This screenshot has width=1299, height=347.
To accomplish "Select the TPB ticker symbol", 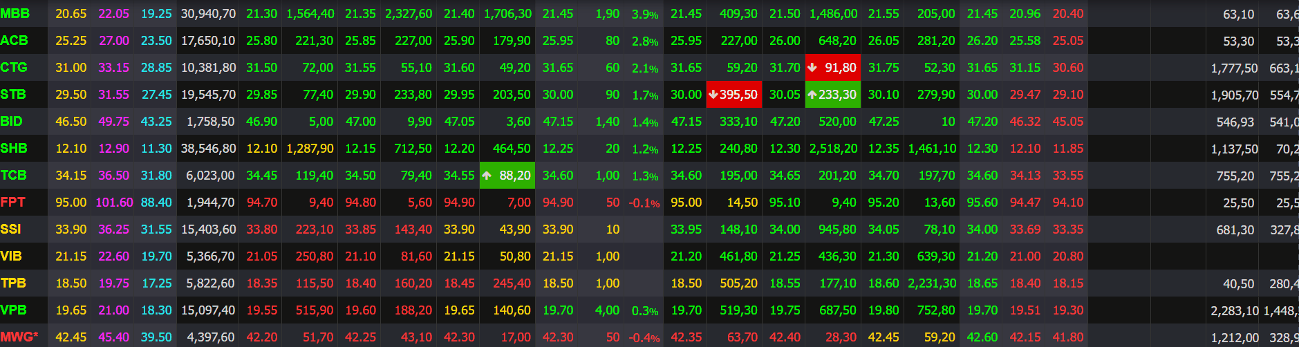I will point(13,283).
